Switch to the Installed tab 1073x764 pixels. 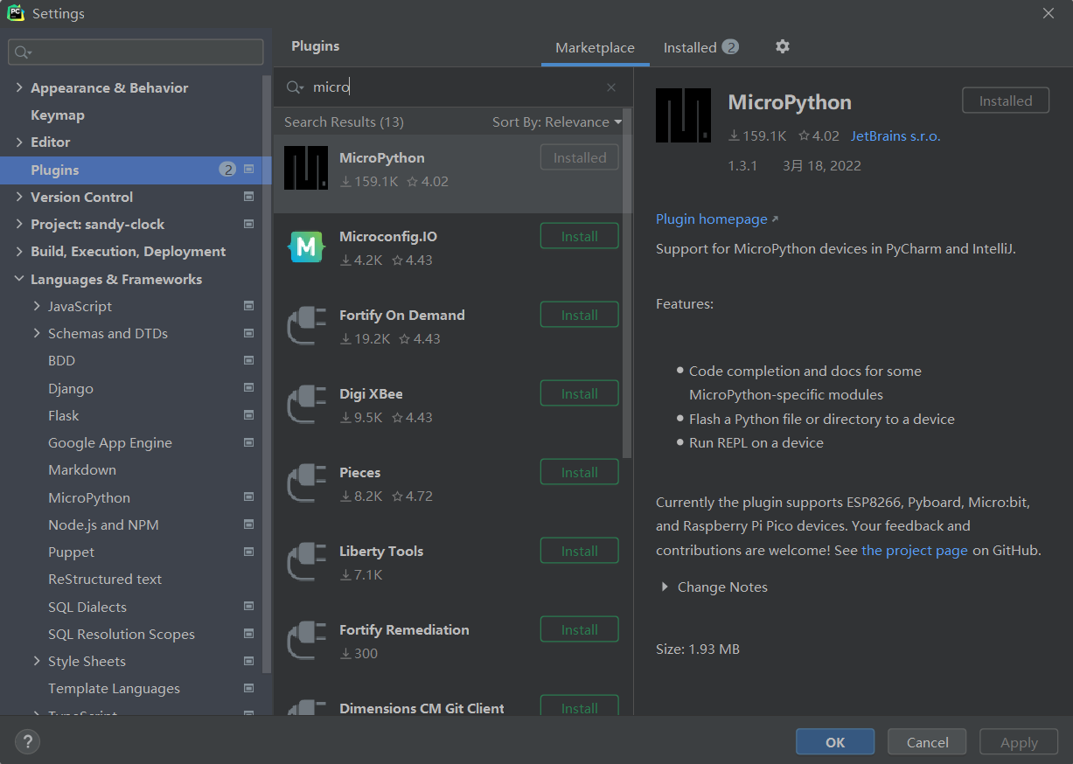[x=700, y=47]
